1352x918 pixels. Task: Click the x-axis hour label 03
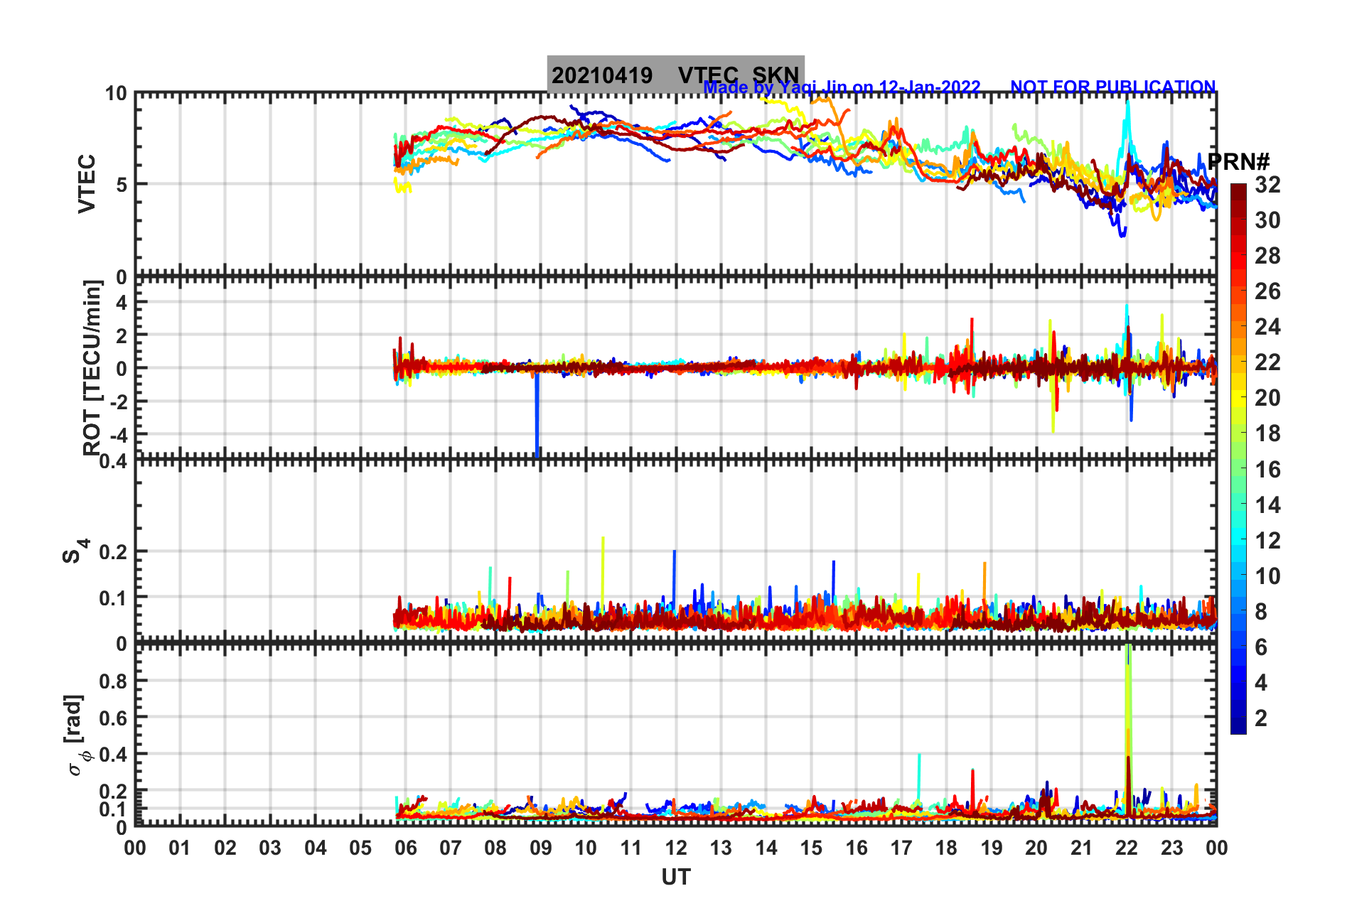click(270, 848)
